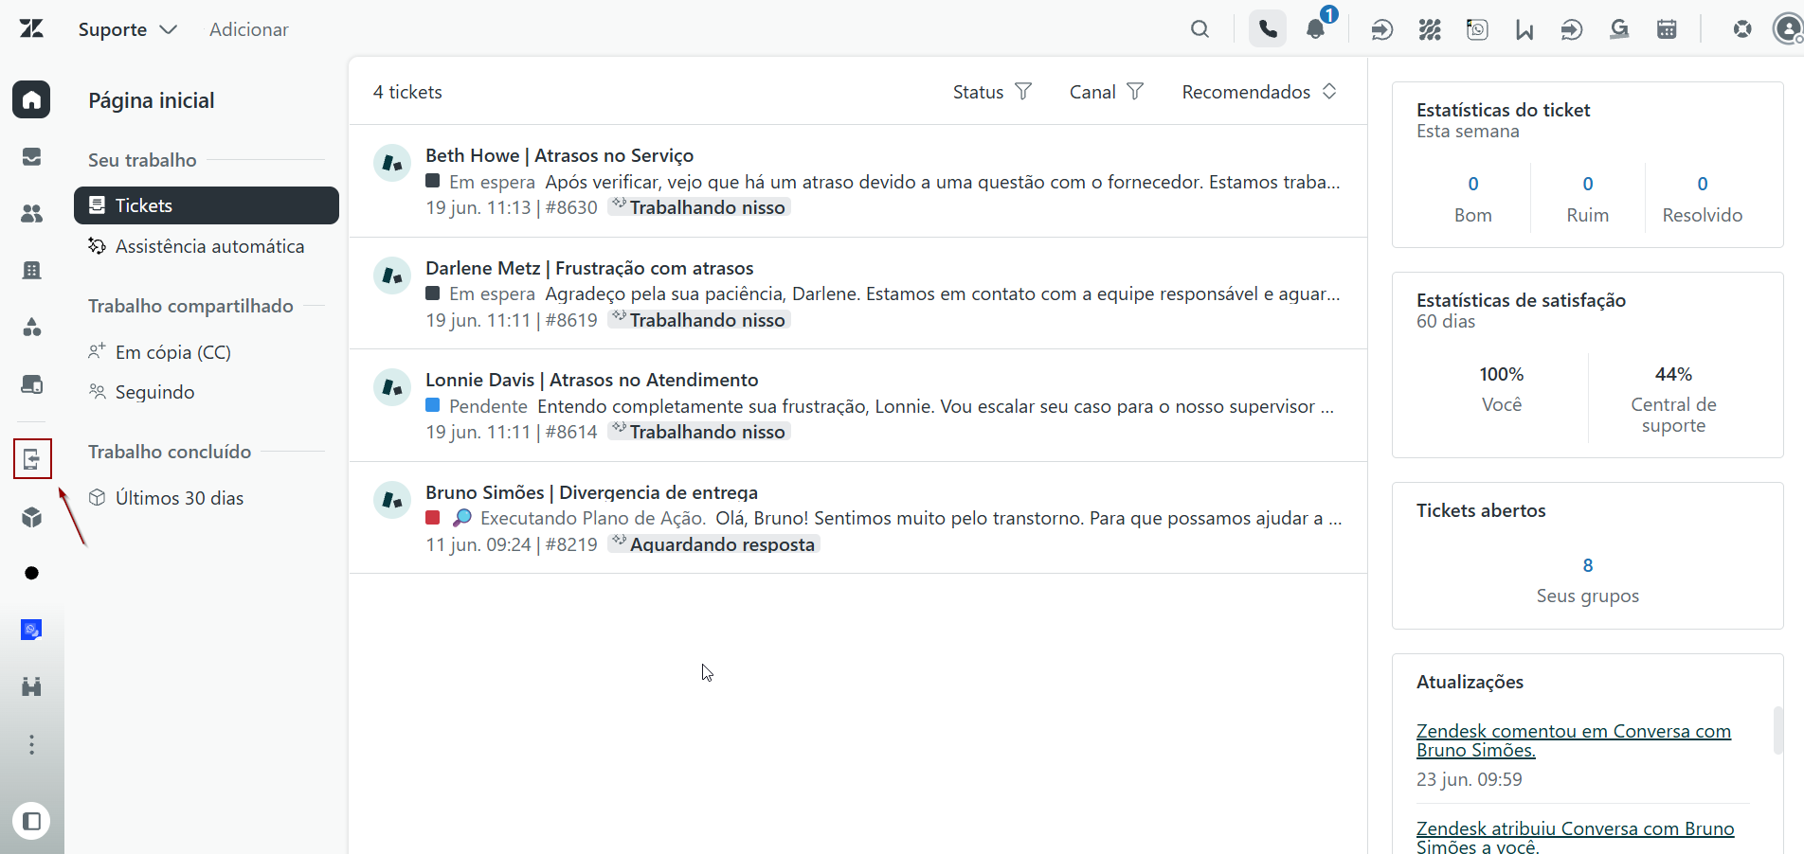Viewport: 1804px width, 854px height.
Task: Open the search magnifier in top bar
Action: [1200, 29]
